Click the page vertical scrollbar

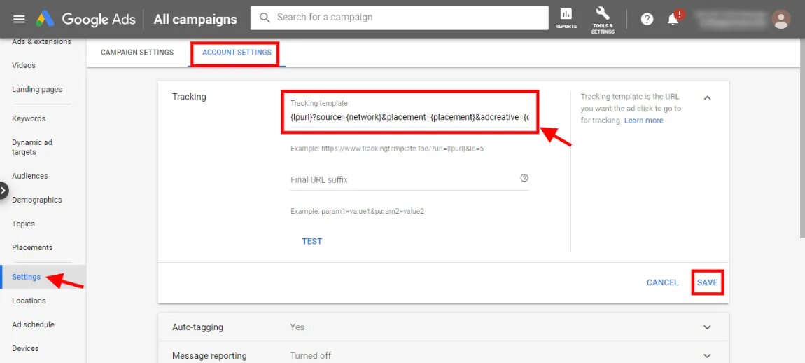point(801,139)
